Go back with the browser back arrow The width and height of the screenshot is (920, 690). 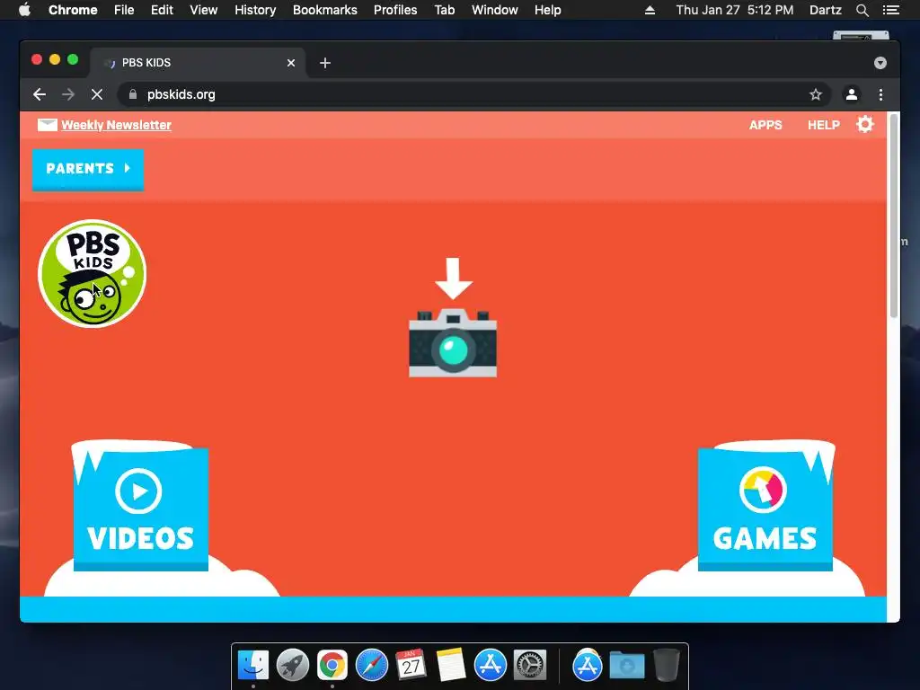pyautogui.click(x=40, y=94)
